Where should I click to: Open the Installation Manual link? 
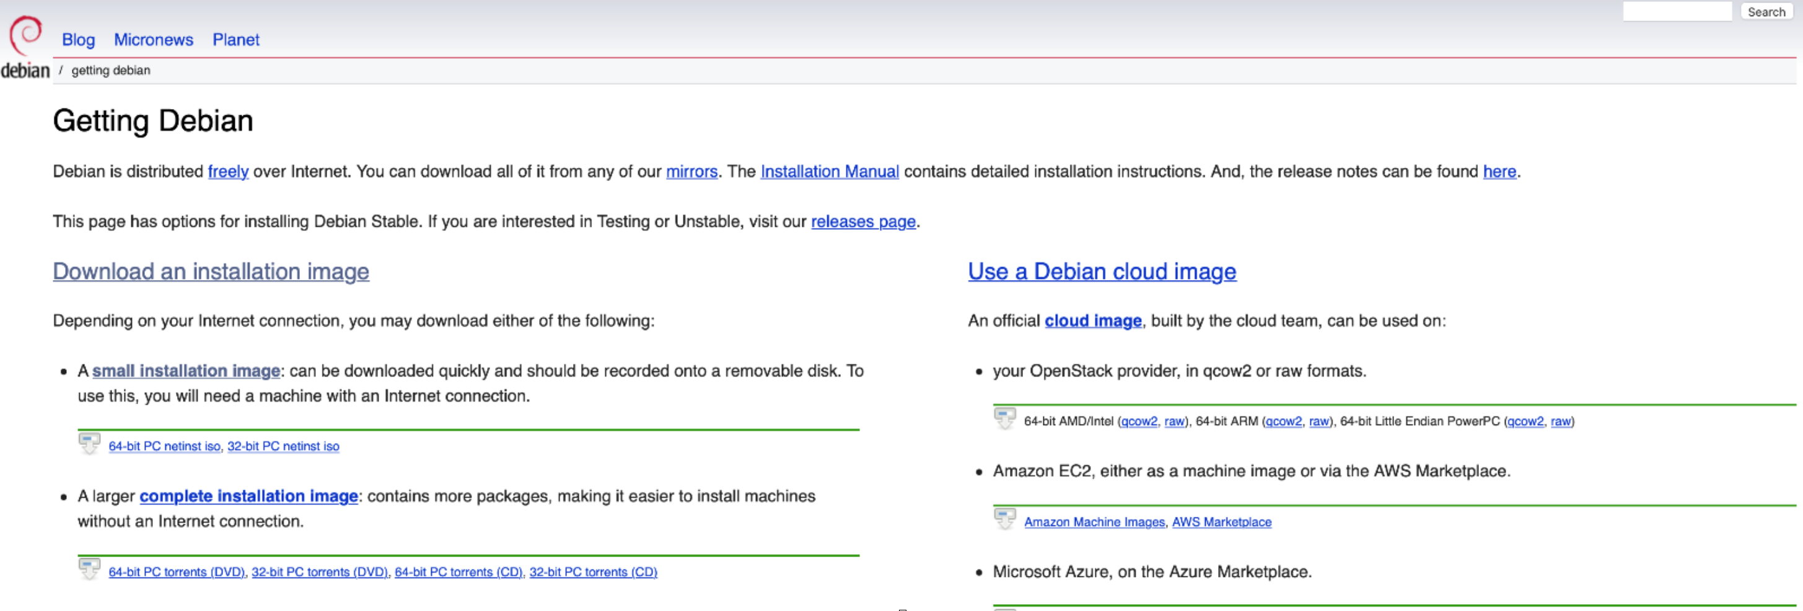click(x=830, y=172)
